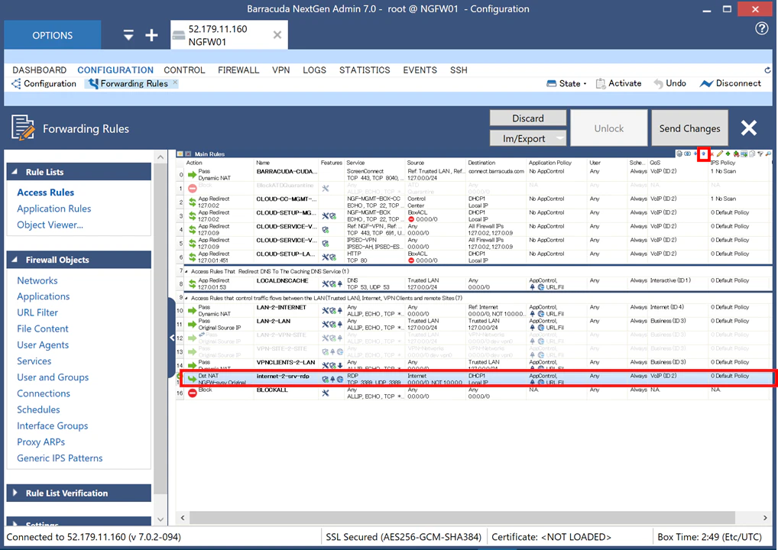
Task: Open the tab list dropdown arrow near OPTIONS
Action: coord(128,35)
